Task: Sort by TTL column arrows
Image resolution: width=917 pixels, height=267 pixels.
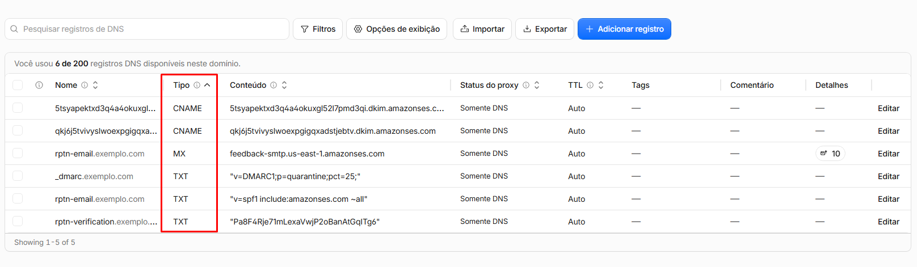Action: click(601, 85)
